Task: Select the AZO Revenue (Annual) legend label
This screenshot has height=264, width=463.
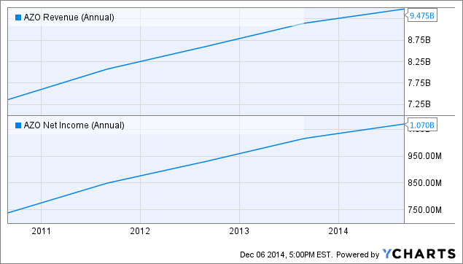Action: (69, 18)
